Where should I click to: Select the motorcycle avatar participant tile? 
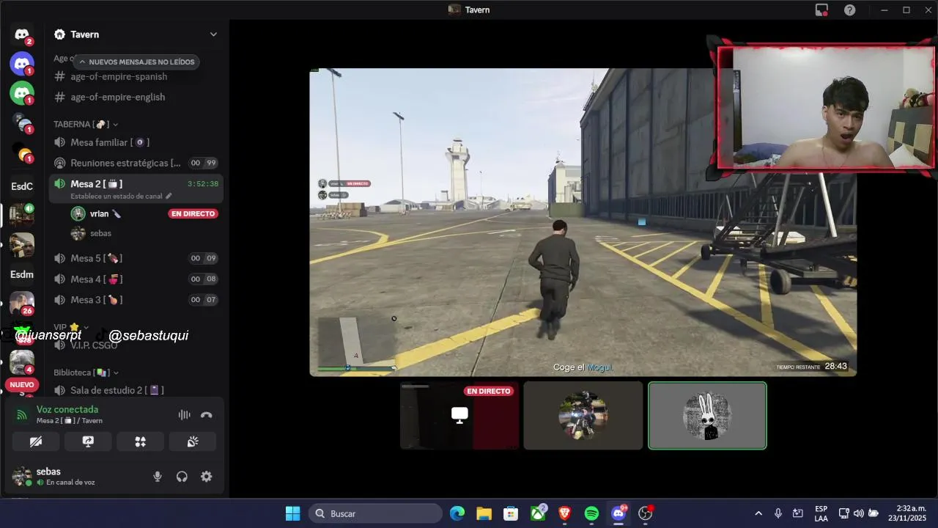point(583,416)
